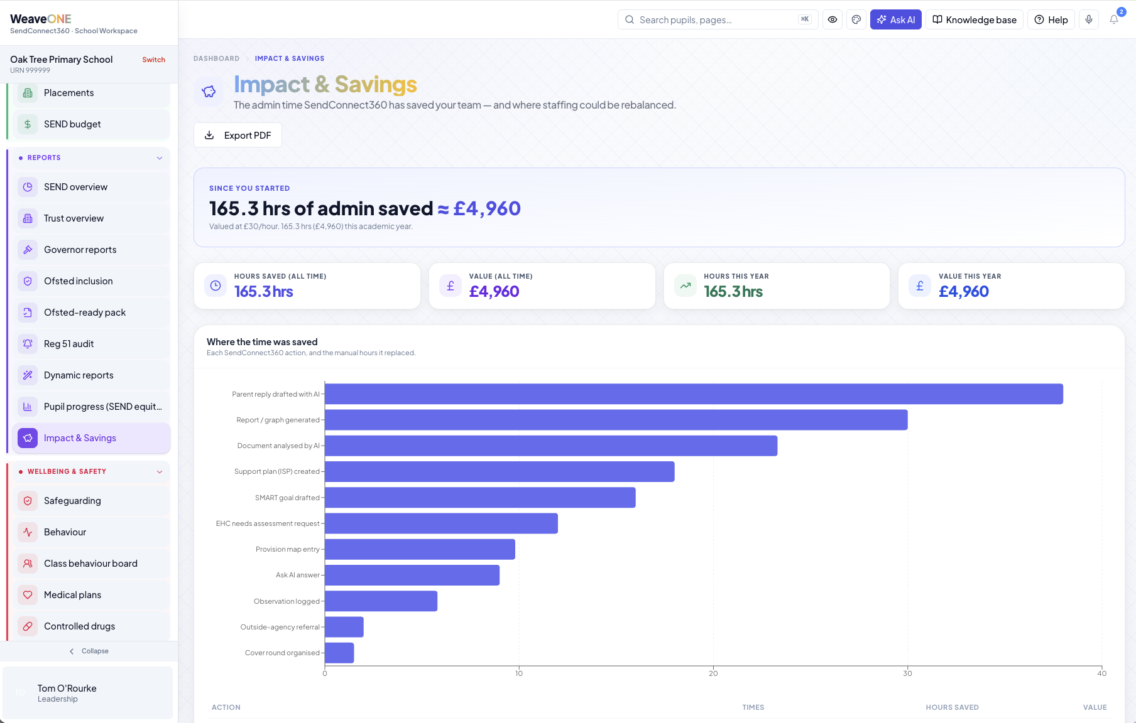
Task: Open Dynamic reports page
Action: click(92, 375)
